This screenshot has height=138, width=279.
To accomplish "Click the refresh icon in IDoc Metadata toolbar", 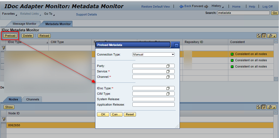I will 259,36.
